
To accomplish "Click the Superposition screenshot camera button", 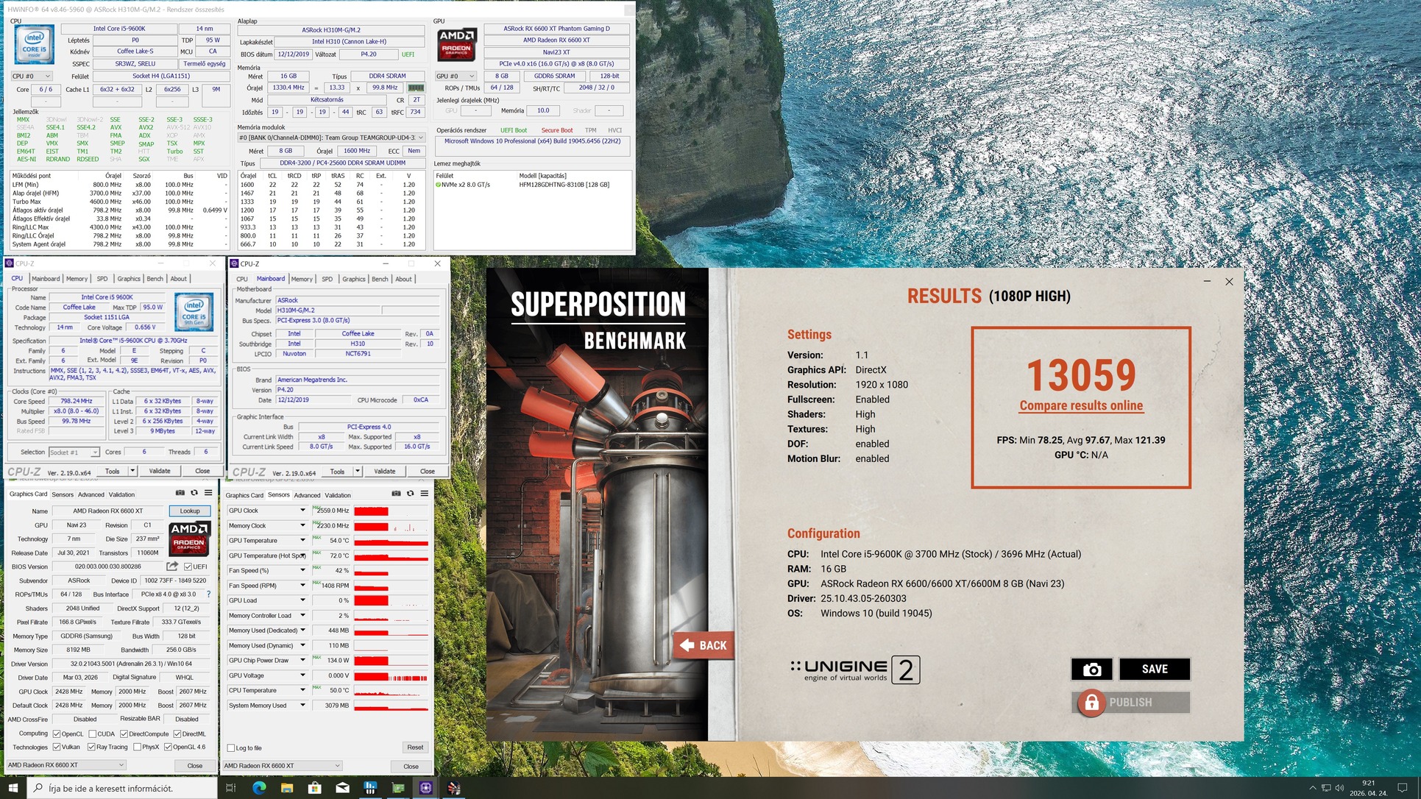I will pyautogui.click(x=1091, y=669).
